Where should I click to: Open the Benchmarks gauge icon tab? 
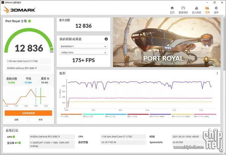coord(183,10)
